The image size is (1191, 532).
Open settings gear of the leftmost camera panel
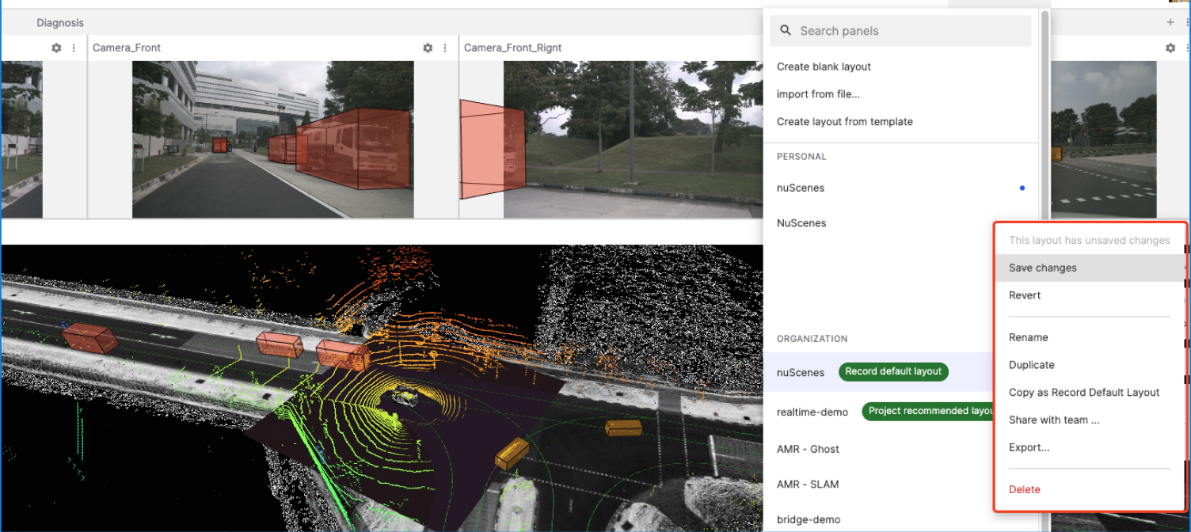56,47
